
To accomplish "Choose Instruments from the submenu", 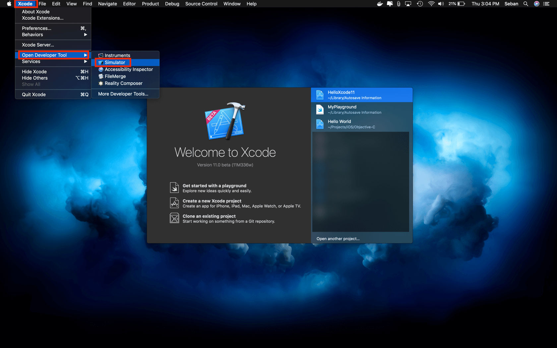I will click(x=125, y=55).
